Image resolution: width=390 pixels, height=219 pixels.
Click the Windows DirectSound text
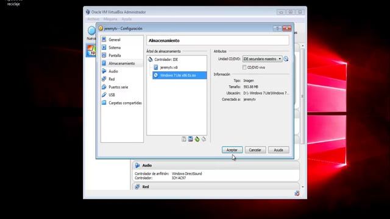[x=187, y=174]
